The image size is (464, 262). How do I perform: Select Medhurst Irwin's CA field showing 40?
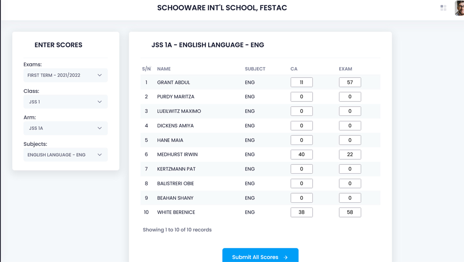pyautogui.click(x=302, y=154)
